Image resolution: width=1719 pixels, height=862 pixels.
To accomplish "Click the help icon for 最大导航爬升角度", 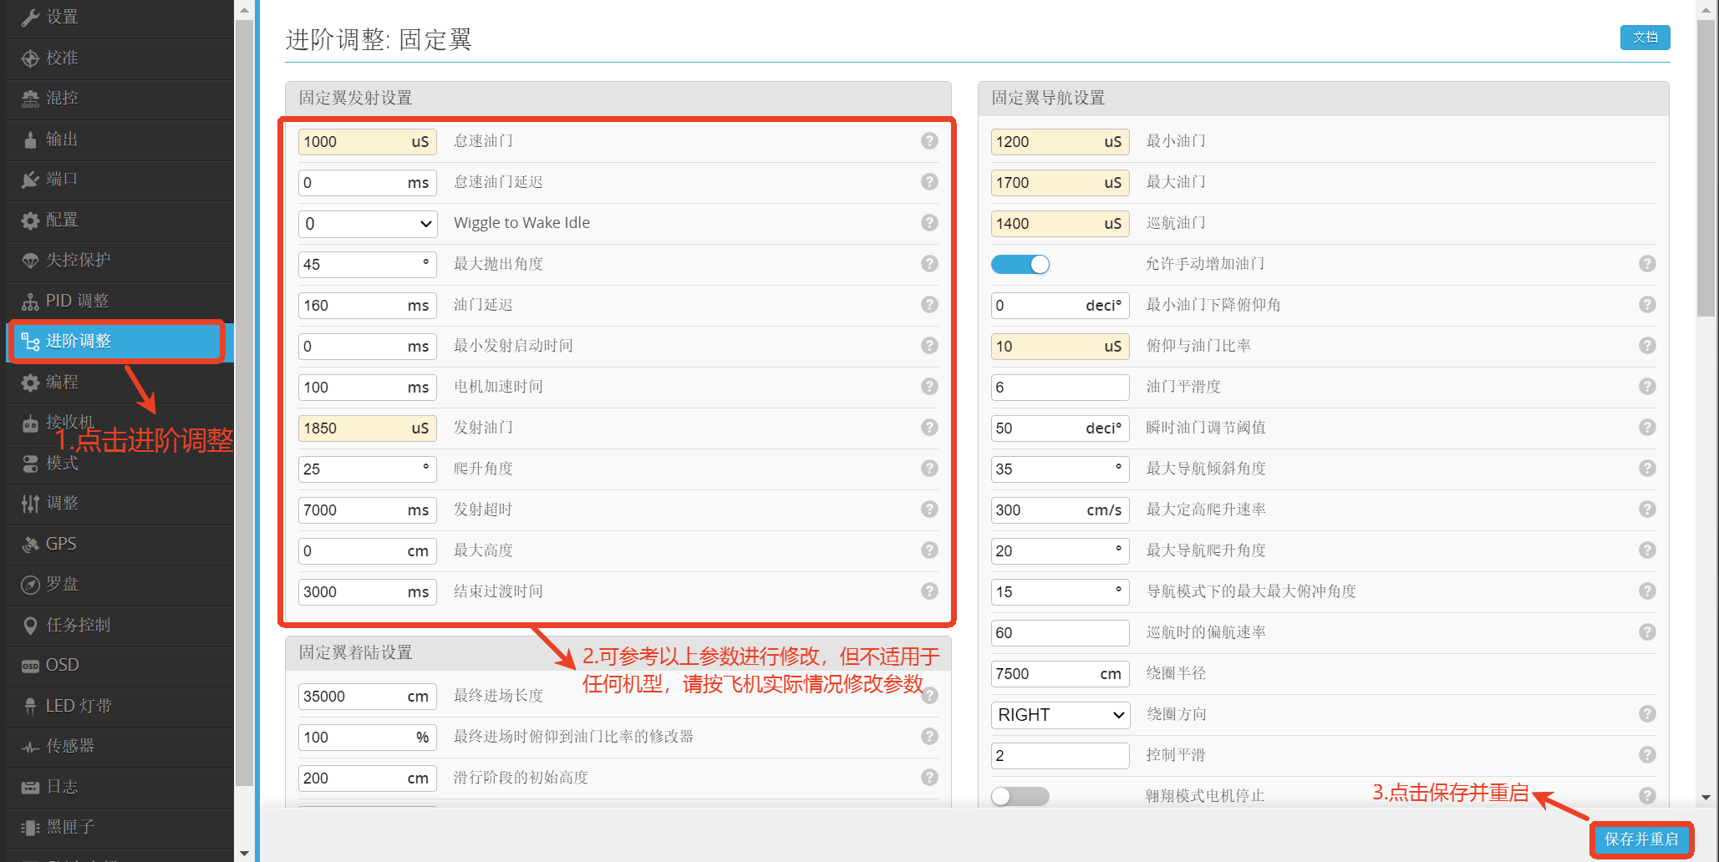I will [x=1647, y=550].
